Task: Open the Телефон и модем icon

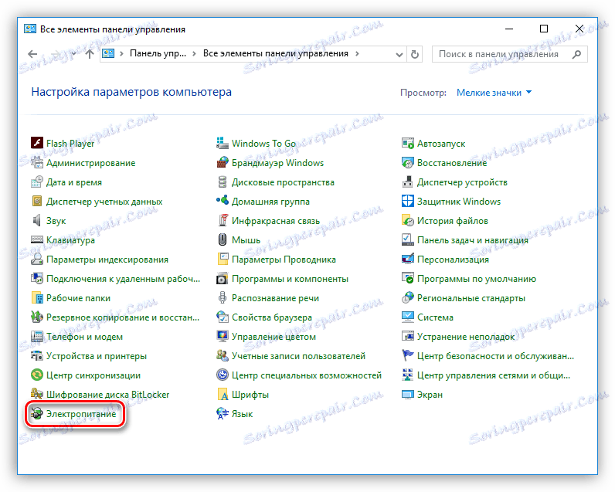Action: tap(37, 336)
